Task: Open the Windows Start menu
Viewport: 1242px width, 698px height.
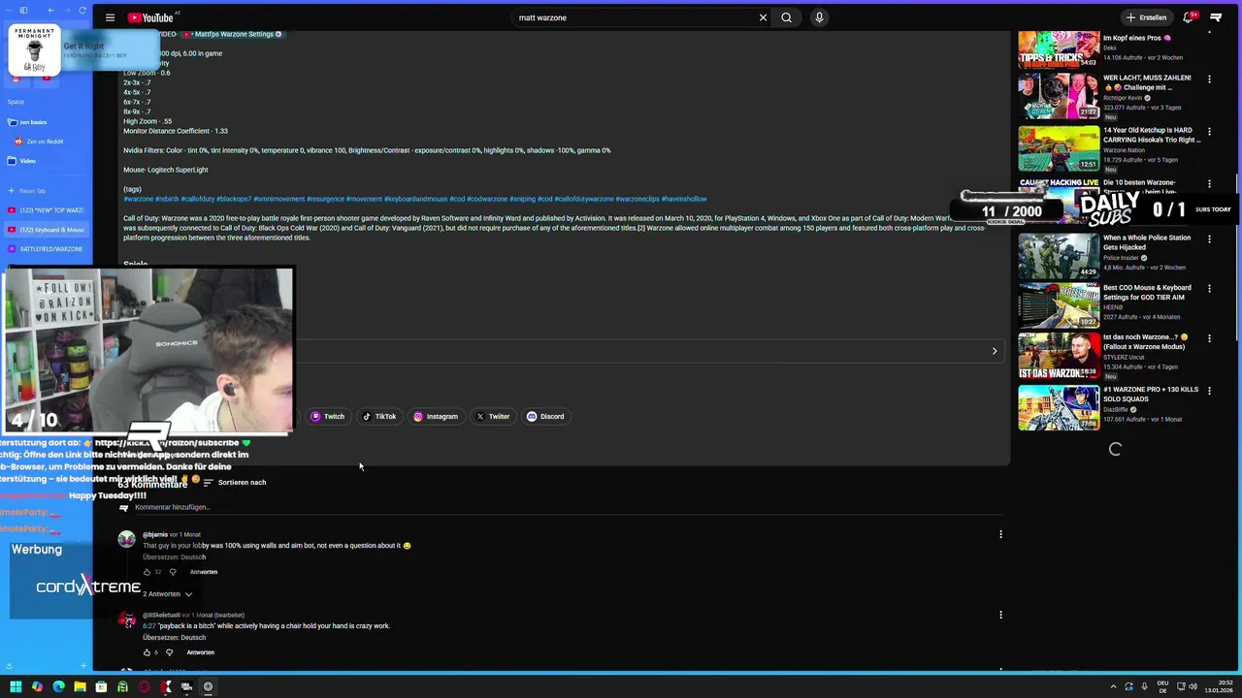Action: click(x=16, y=686)
